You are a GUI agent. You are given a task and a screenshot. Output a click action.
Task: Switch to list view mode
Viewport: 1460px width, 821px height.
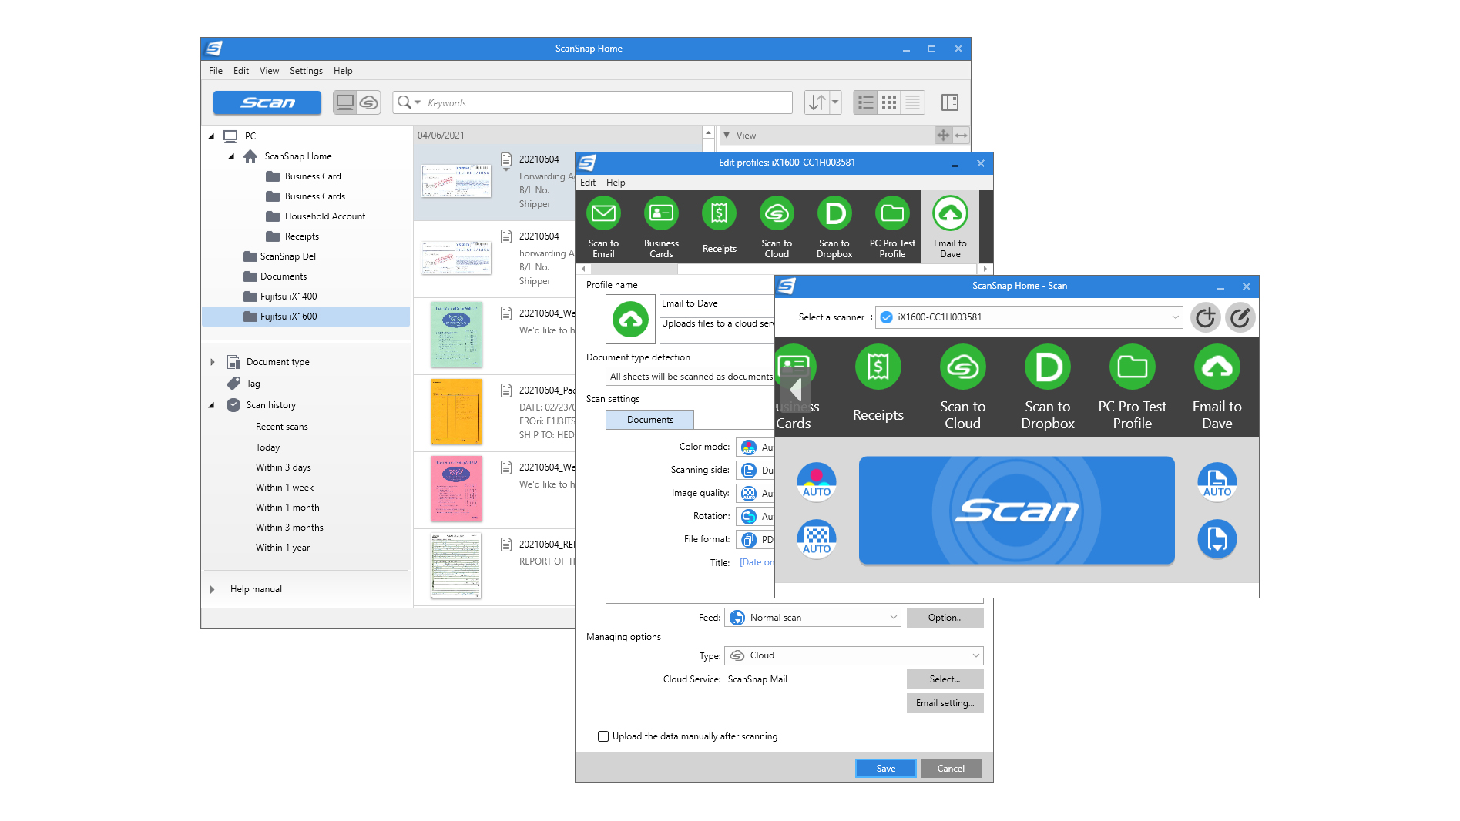tap(866, 102)
